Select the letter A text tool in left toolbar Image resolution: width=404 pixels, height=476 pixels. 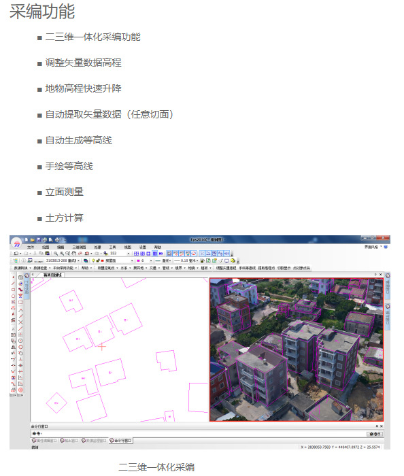point(13,314)
